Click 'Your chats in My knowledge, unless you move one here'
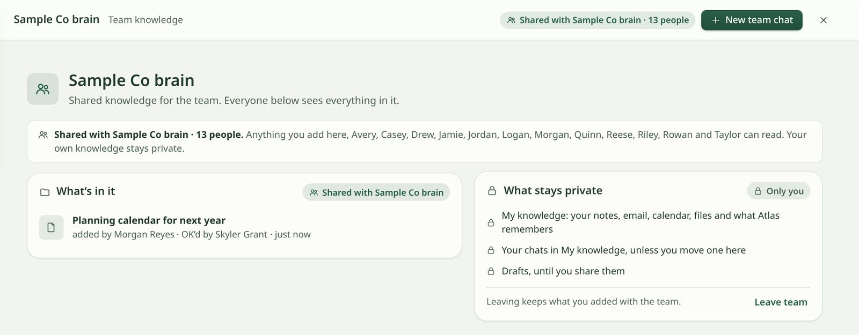Viewport: 859px width, 335px height. pos(623,250)
